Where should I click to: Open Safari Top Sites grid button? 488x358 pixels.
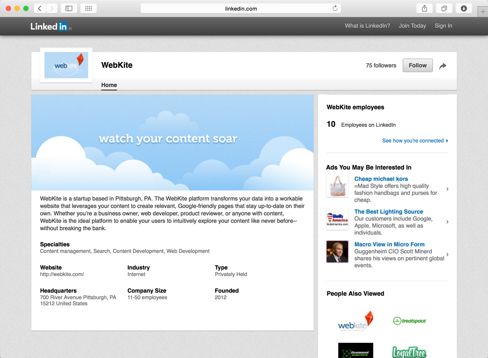(88, 8)
